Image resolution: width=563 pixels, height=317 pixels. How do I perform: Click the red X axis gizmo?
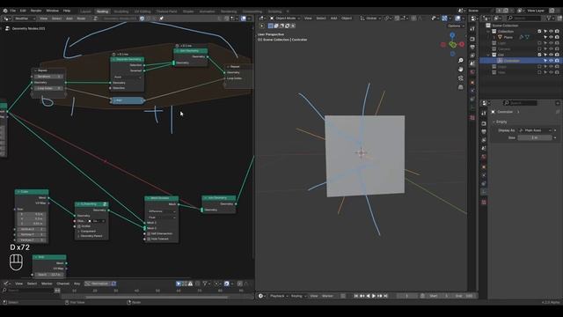pos(462,45)
